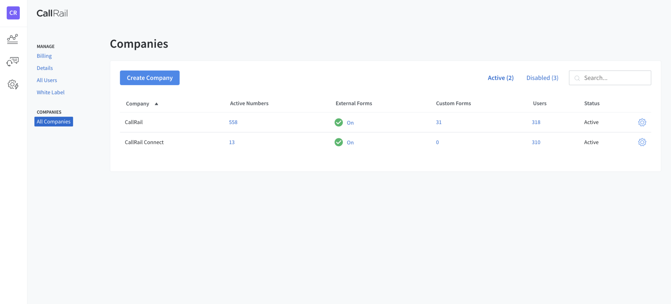Open the analytics sidebar icon
The height and width of the screenshot is (304, 671).
[x=12, y=39]
